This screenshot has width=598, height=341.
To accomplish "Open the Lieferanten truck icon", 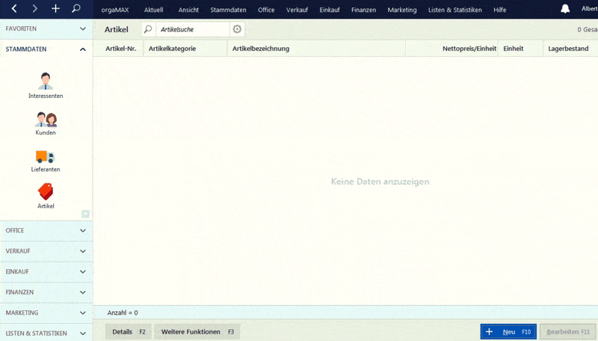I will pos(46,157).
